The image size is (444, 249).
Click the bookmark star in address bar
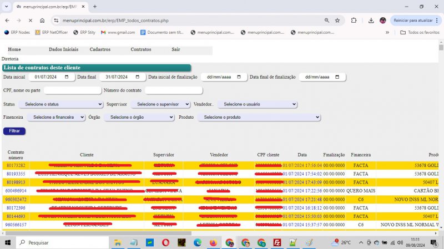[x=337, y=21]
